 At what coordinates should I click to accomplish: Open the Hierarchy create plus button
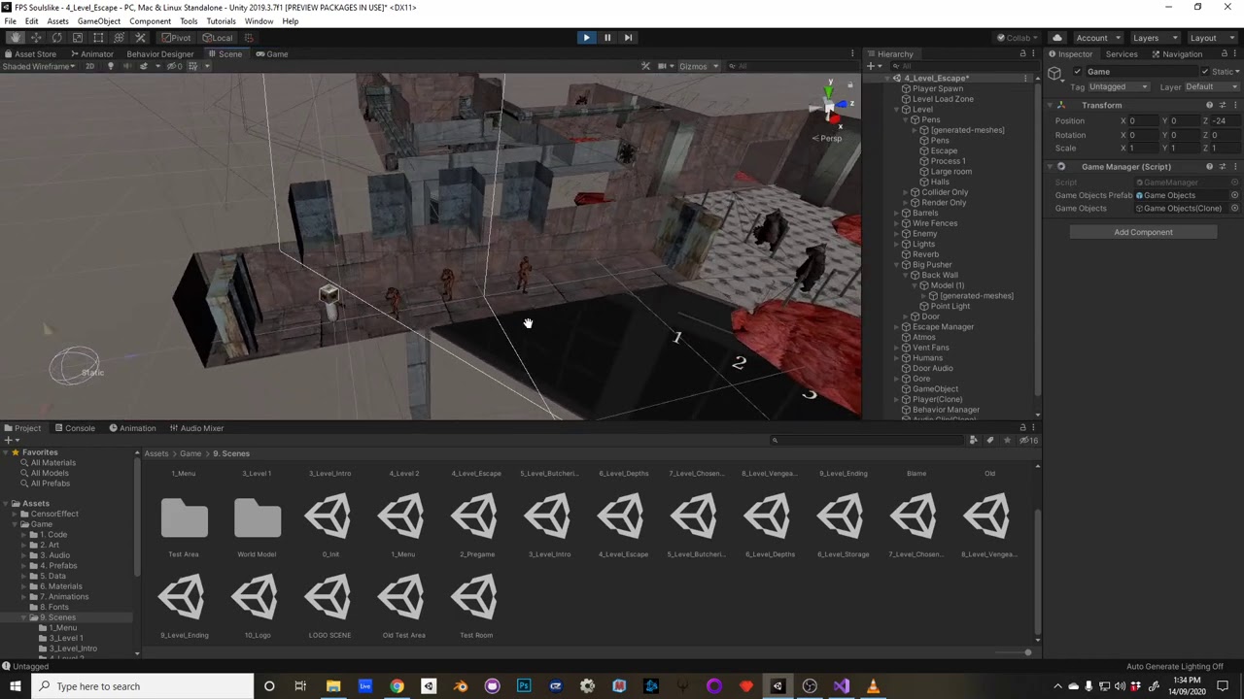click(873, 66)
